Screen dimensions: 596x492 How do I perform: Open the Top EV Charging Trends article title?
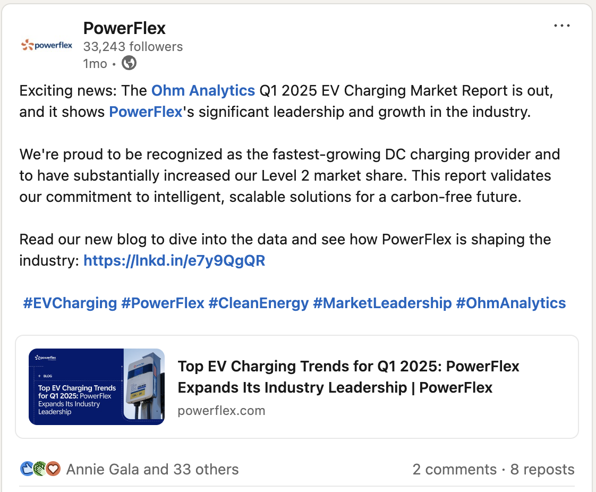tap(348, 377)
